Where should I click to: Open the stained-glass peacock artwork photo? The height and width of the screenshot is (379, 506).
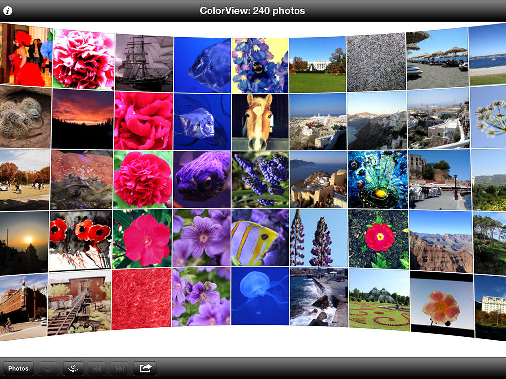[x=378, y=180]
